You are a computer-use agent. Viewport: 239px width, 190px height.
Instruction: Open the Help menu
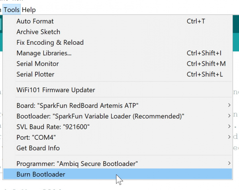[29, 10]
